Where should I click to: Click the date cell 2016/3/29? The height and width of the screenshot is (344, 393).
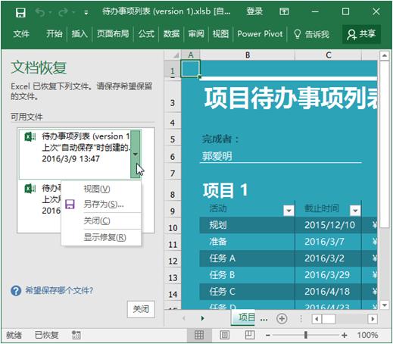point(328,275)
